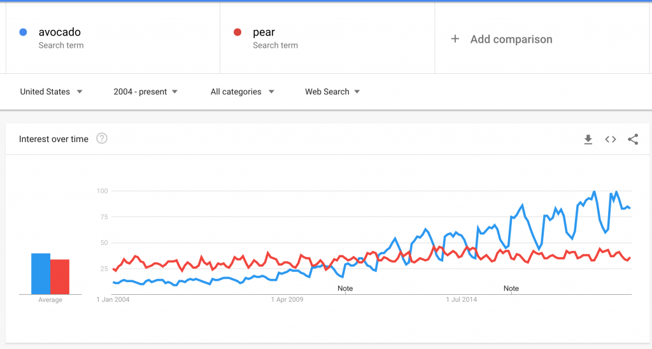Screen dimensions: 652x349
Task: Open the help question mark icon
Action: 102,139
